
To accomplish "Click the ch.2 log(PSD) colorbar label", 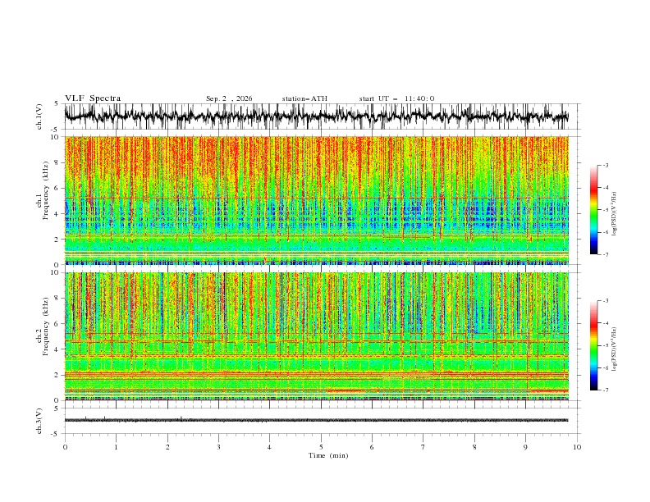I will tap(614, 349).
